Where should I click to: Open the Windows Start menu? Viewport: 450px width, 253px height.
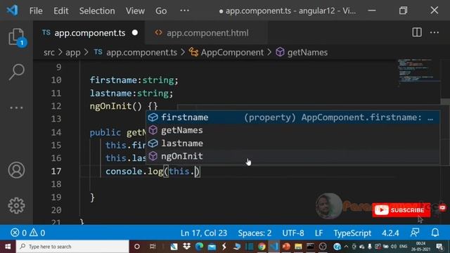(x=8, y=247)
